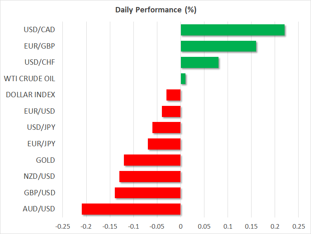The width and height of the screenshot is (311, 234).
Task: Click the Daily Performance (%) chart title
Action: click(155, 10)
